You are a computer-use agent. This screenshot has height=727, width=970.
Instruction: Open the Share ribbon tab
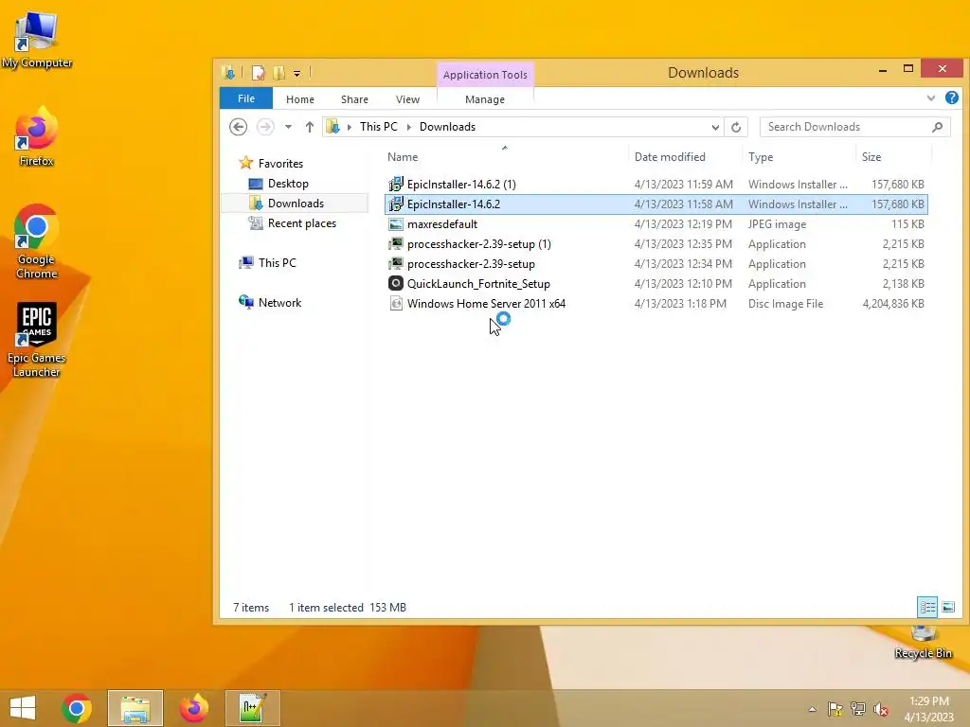(x=354, y=98)
